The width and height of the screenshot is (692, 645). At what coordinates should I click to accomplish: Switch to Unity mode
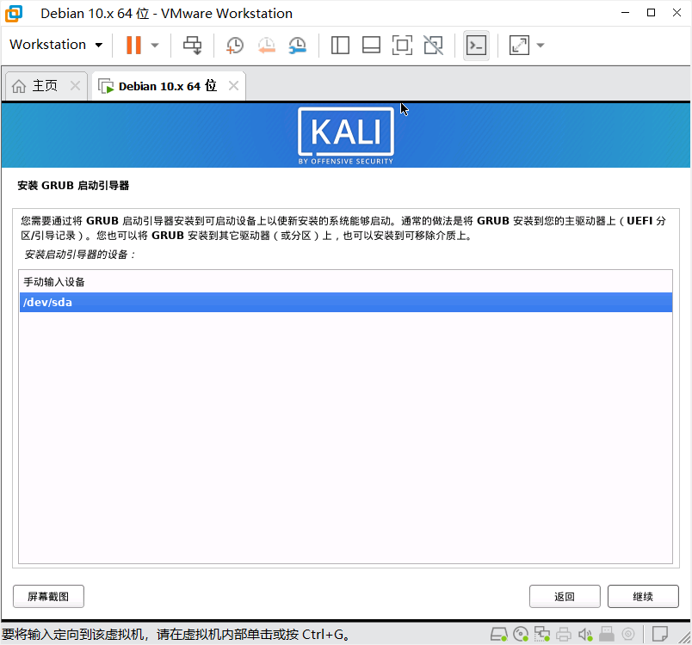point(434,45)
